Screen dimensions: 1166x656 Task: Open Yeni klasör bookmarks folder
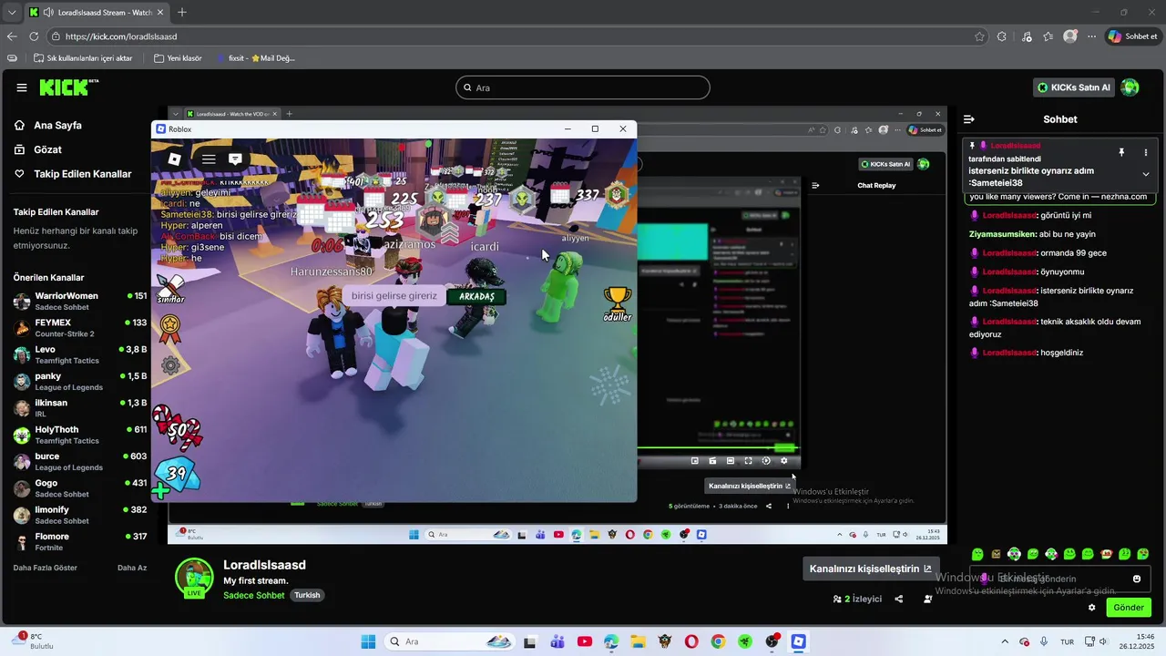[x=178, y=58]
